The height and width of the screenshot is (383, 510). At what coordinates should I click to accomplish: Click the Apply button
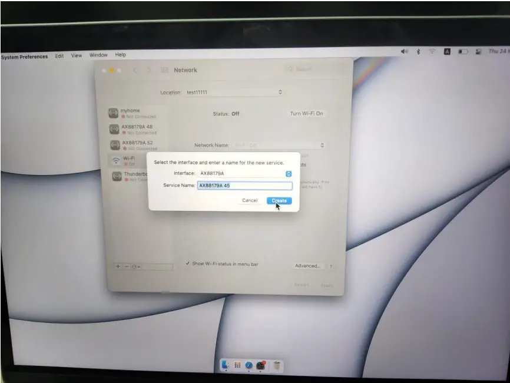pos(327,285)
